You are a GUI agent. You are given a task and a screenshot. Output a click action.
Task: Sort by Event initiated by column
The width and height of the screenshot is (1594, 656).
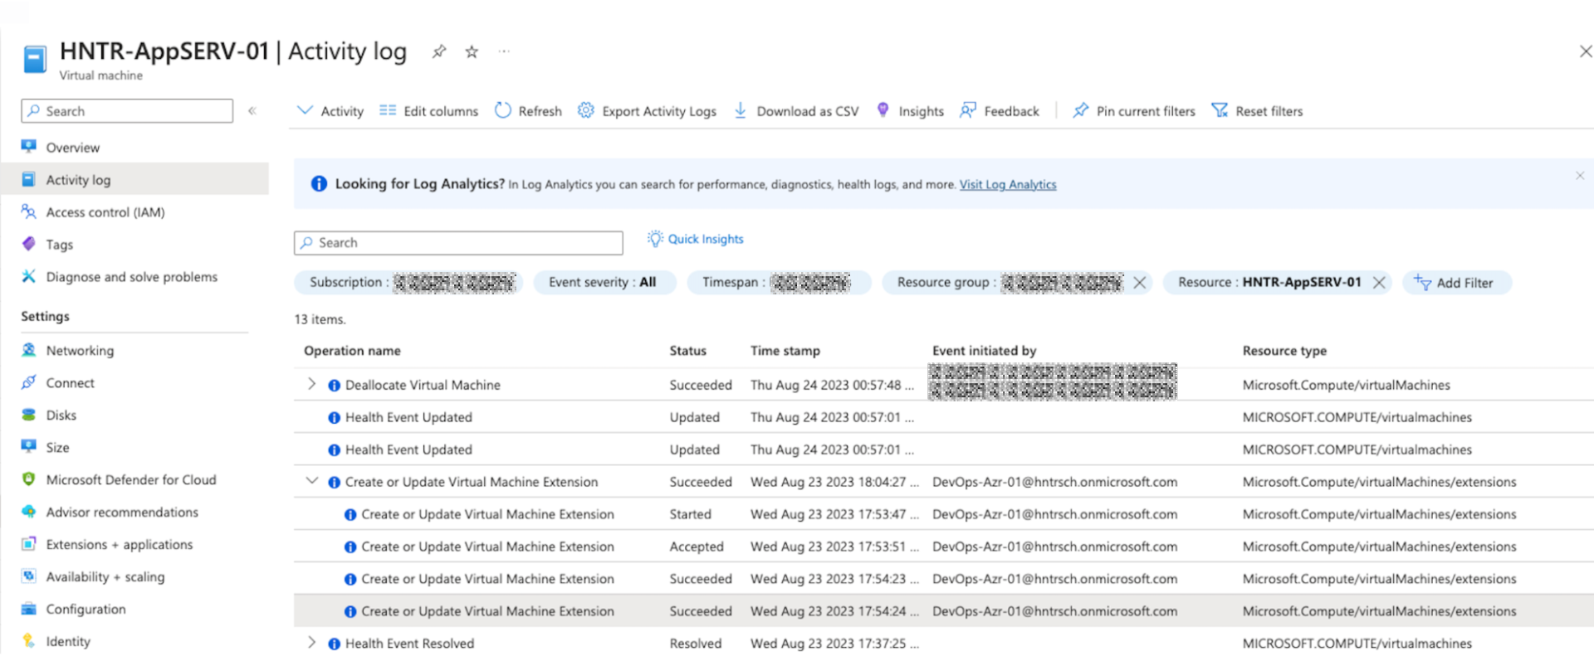point(985,351)
